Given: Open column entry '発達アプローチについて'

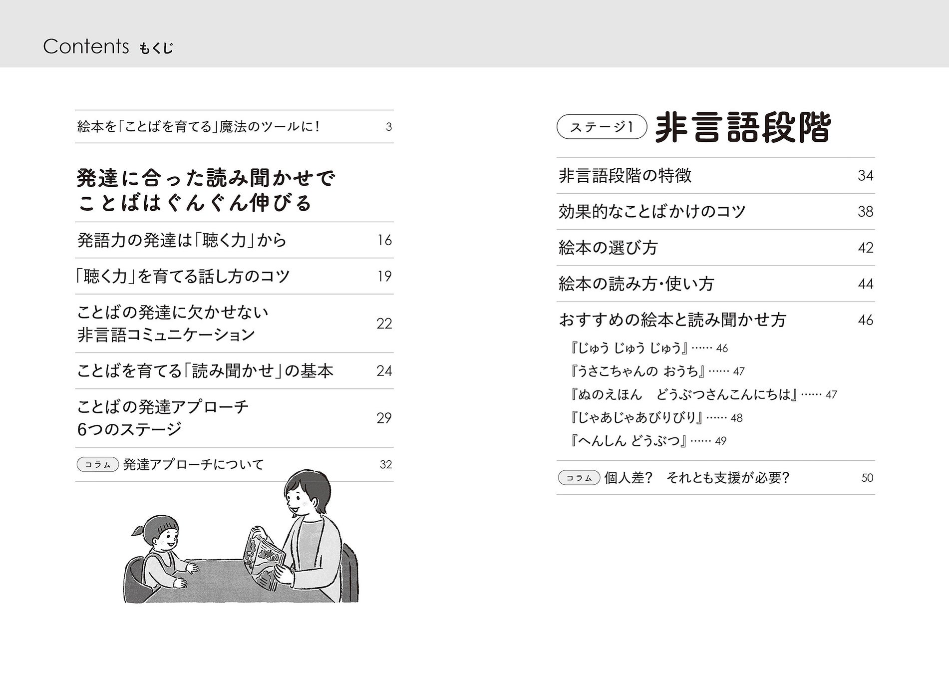Looking at the screenshot, I should point(193,465).
